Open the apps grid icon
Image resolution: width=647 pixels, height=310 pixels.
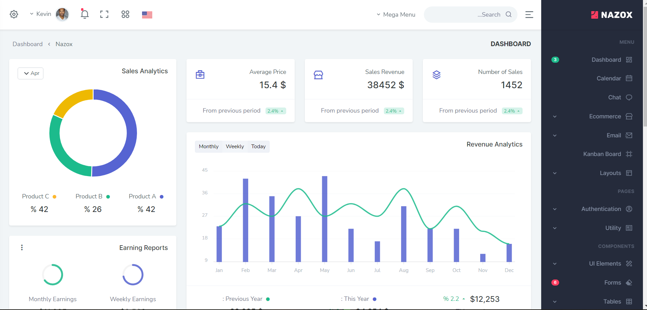coord(125,14)
